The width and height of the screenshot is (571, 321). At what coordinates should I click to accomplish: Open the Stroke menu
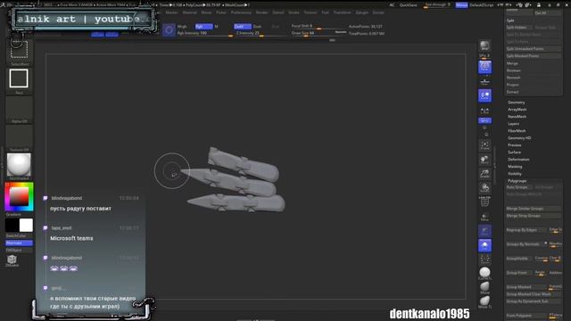tap(294, 12)
